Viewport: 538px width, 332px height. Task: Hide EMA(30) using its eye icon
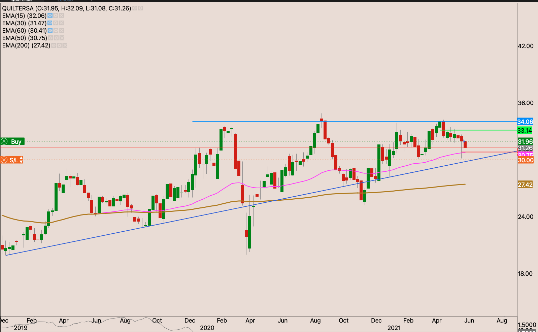(50, 23)
